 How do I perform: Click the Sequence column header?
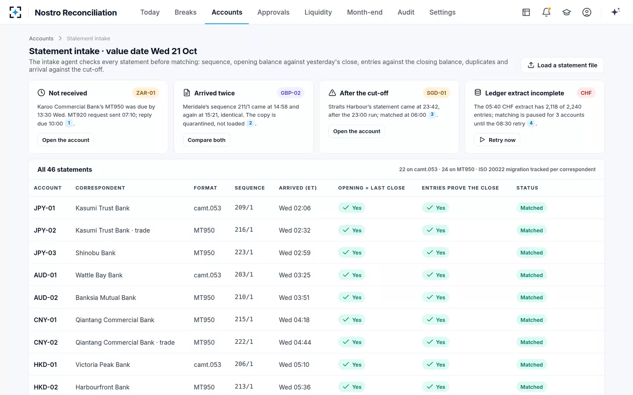(x=250, y=188)
